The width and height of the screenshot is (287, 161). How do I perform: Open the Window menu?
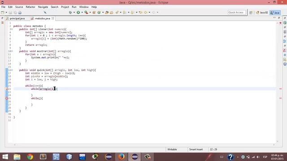[84, 7]
